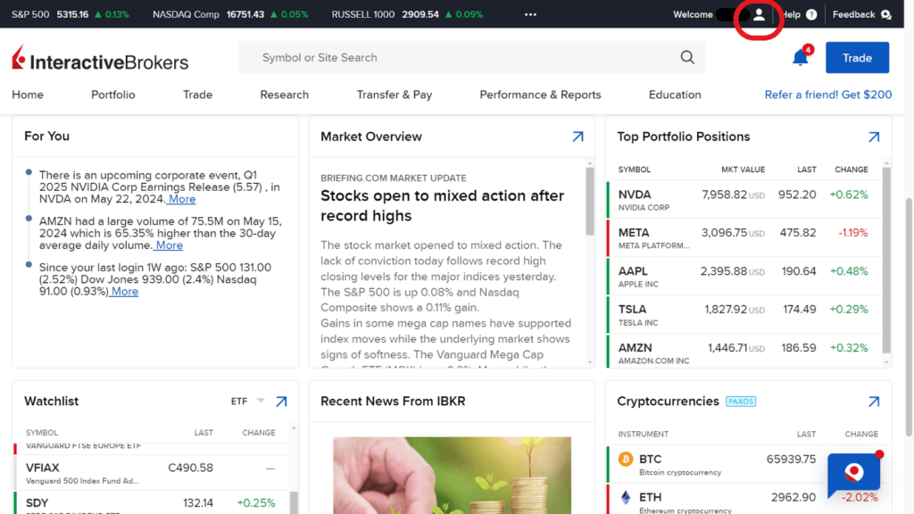Open the Help question mark icon
This screenshot has width=914, height=514.
pyautogui.click(x=810, y=14)
